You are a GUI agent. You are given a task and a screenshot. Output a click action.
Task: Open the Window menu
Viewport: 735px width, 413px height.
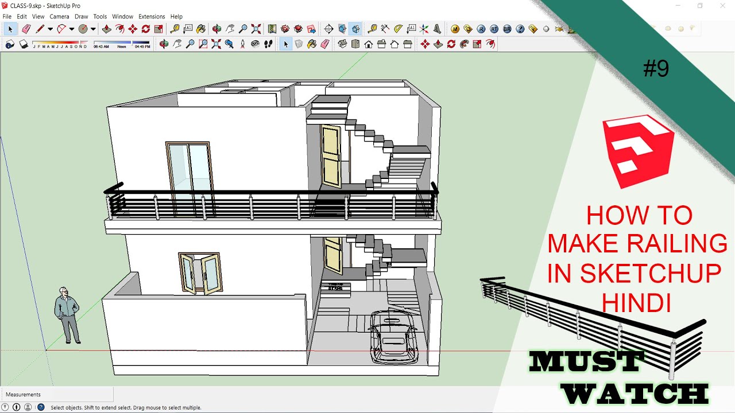[122, 17]
